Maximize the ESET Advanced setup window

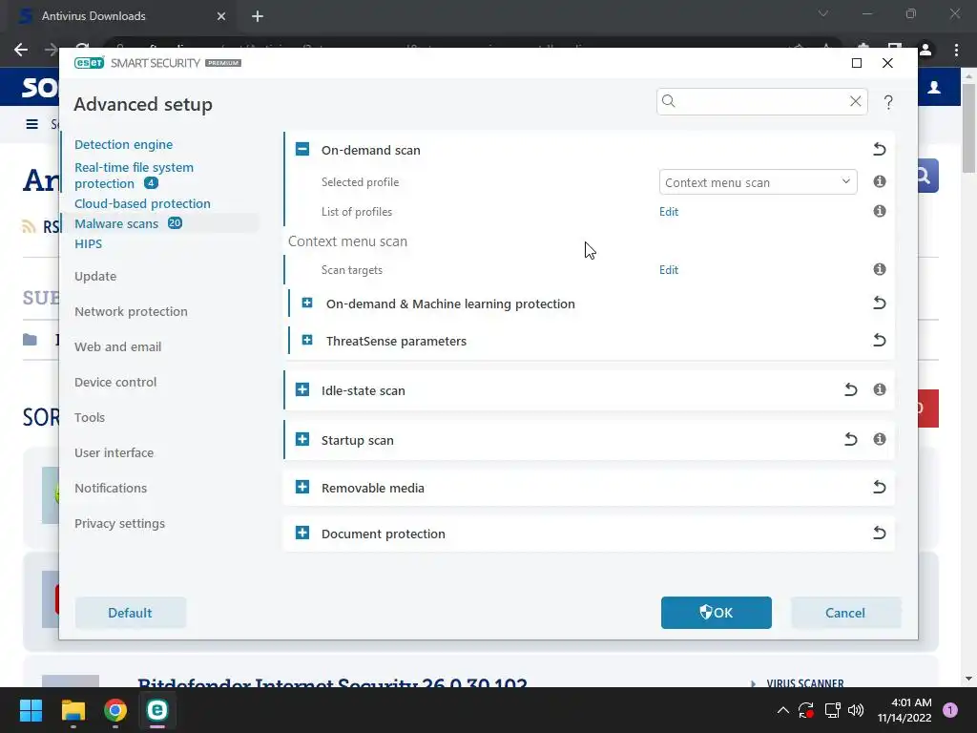(x=857, y=63)
